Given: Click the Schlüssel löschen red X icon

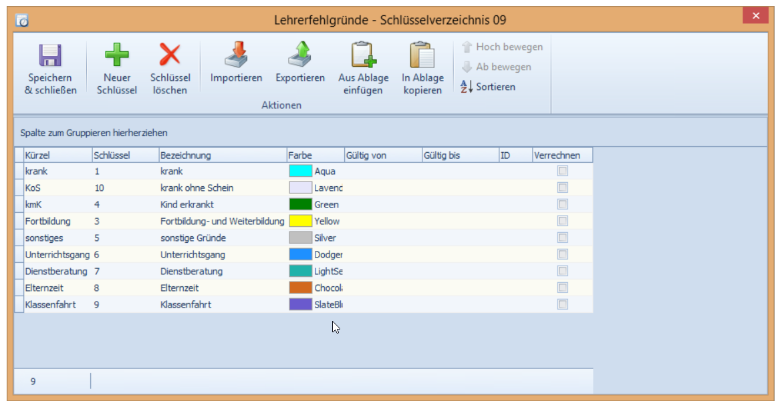Looking at the screenshot, I should (170, 55).
